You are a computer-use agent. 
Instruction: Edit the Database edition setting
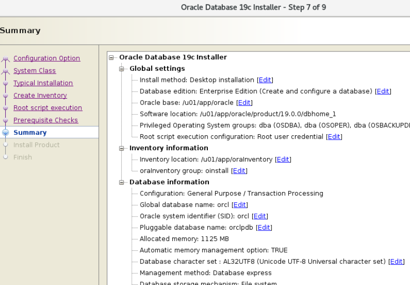[x=383, y=91]
